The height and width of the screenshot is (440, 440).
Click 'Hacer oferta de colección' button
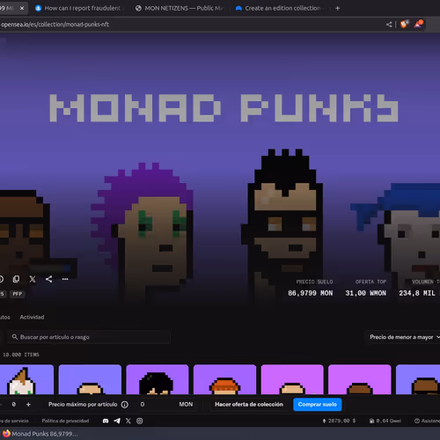coord(249,405)
